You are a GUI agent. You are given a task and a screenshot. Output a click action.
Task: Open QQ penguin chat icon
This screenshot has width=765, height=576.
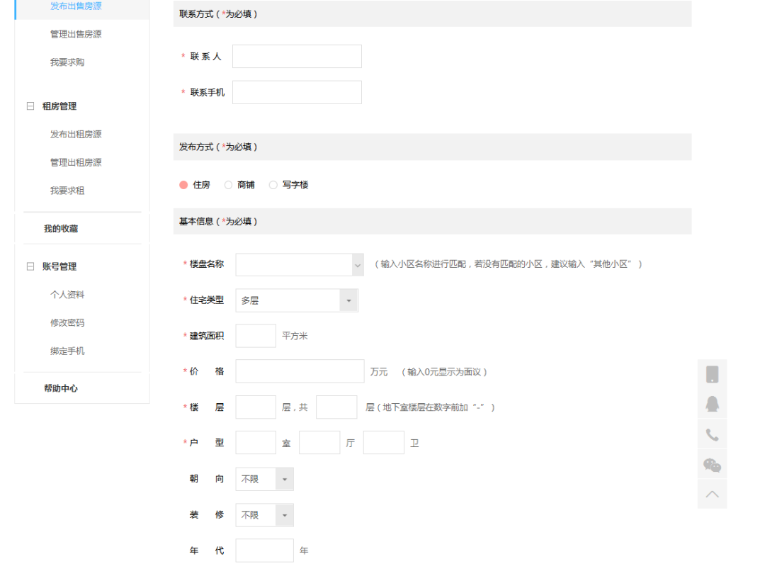(712, 404)
